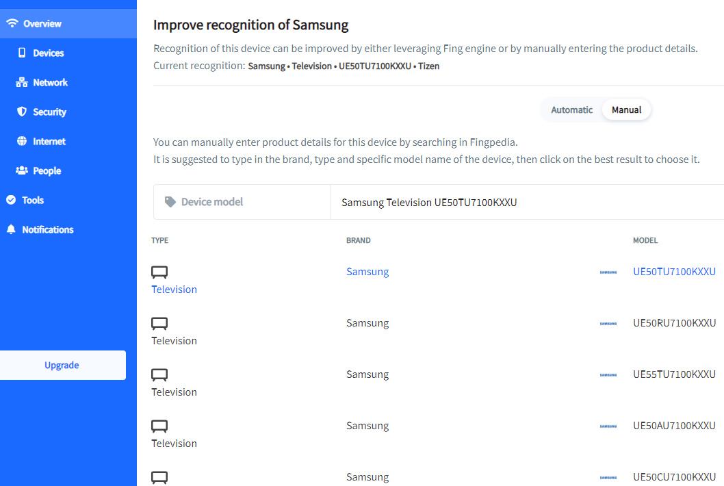This screenshot has height=486, width=724.
Task: Select the UE50RU7100KXXU television result
Action: click(x=674, y=323)
